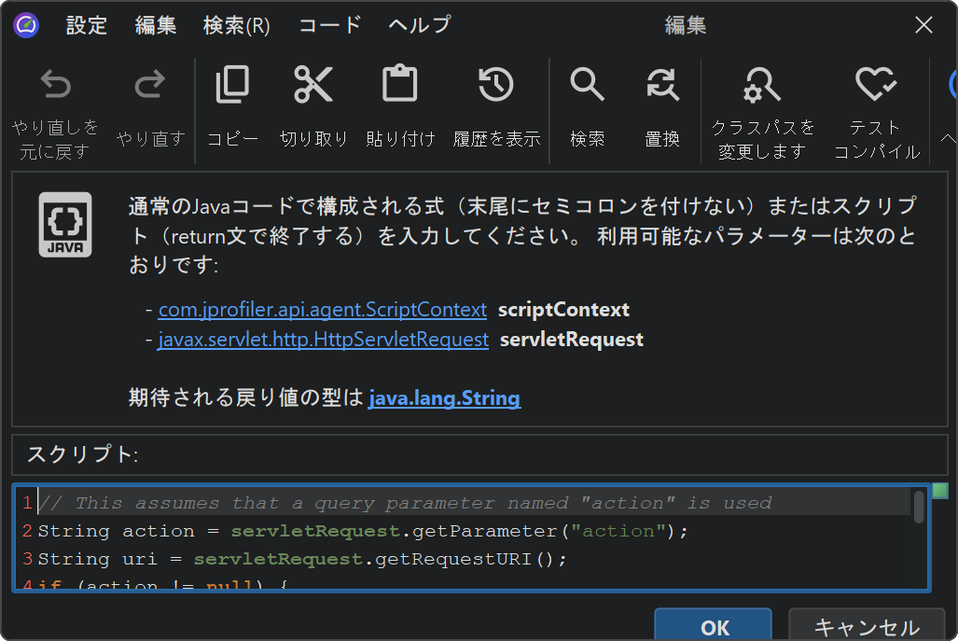Open the 検索(R) menu
The height and width of the screenshot is (641, 958).
[237, 25]
